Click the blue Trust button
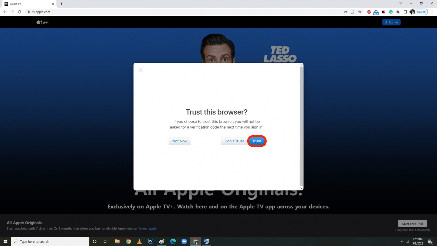Viewport: 437px width, 246px height. [257, 141]
